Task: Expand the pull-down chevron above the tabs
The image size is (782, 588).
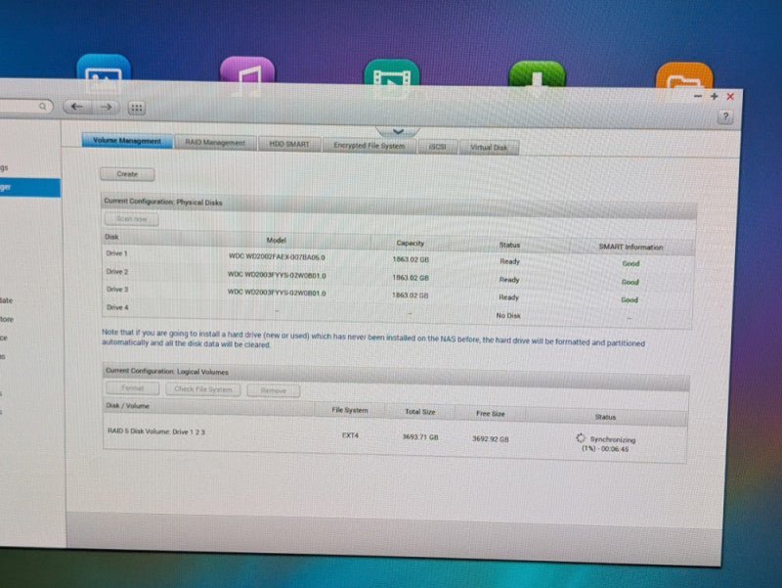Action: pyautogui.click(x=398, y=132)
